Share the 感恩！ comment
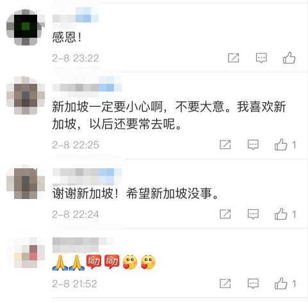This screenshot has width=308, height=302. coord(233,58)
